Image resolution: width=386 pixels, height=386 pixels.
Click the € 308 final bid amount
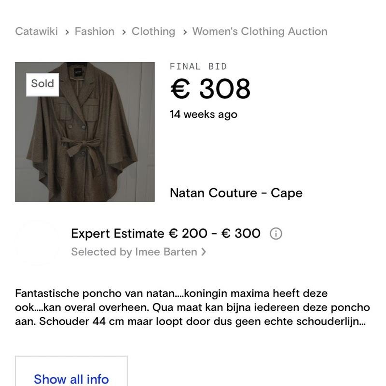pos(210,89)
